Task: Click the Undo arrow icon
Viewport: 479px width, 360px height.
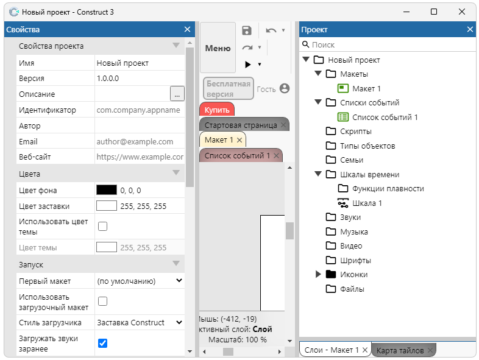Action: (271, 30)
